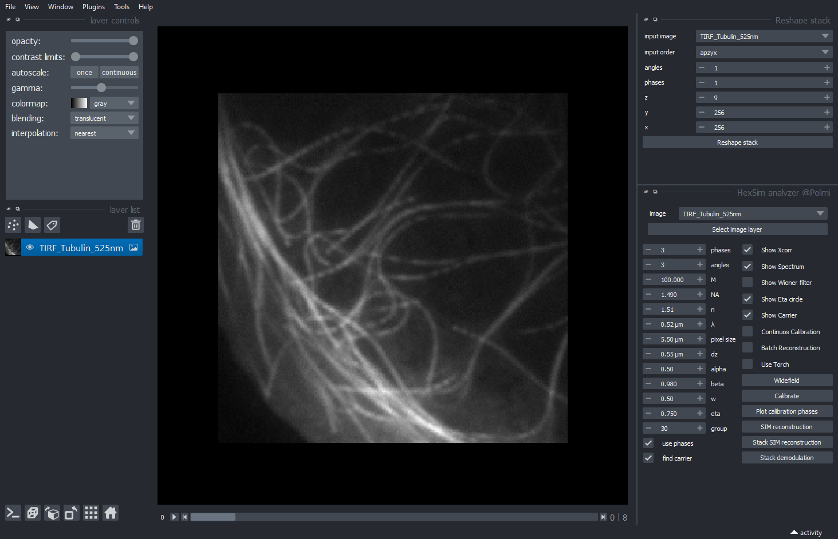Click the Calibrate button
The width and height of the screenshot is (838, 539).
click(786, 396)
